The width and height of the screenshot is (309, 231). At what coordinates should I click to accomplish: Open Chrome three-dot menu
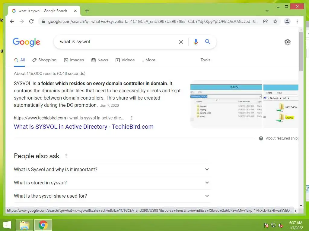coord(297,21)
